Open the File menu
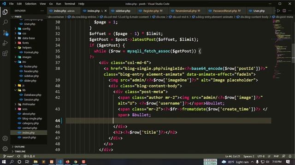The width and height of the screenshot is (295, 165). [x=11, y=4]
